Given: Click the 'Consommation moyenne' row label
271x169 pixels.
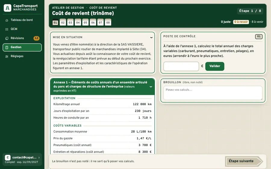Looking at the screenshot, I should (70, 131).
